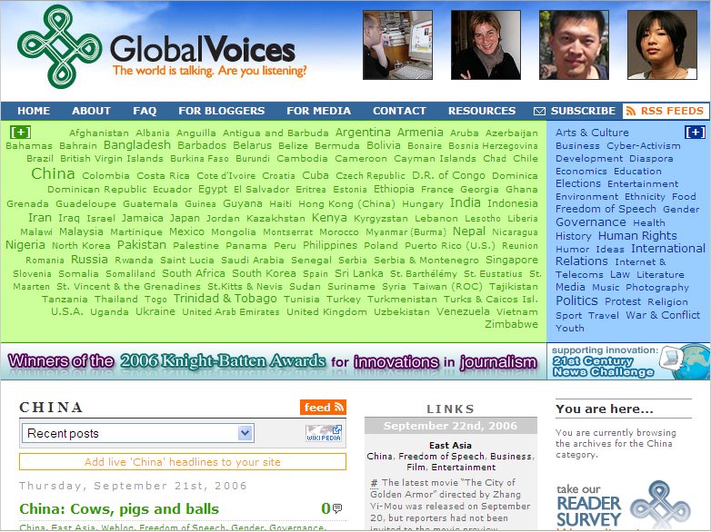Click the 21st Century News Challenge banner
Screen dimensions: 711x532
tap(628, 361)
